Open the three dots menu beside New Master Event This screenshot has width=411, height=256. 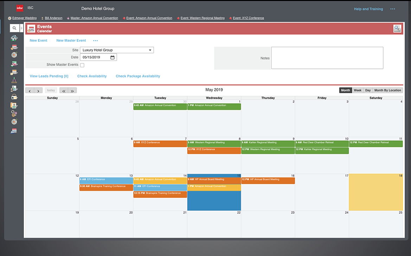click(x=95, y=41)
